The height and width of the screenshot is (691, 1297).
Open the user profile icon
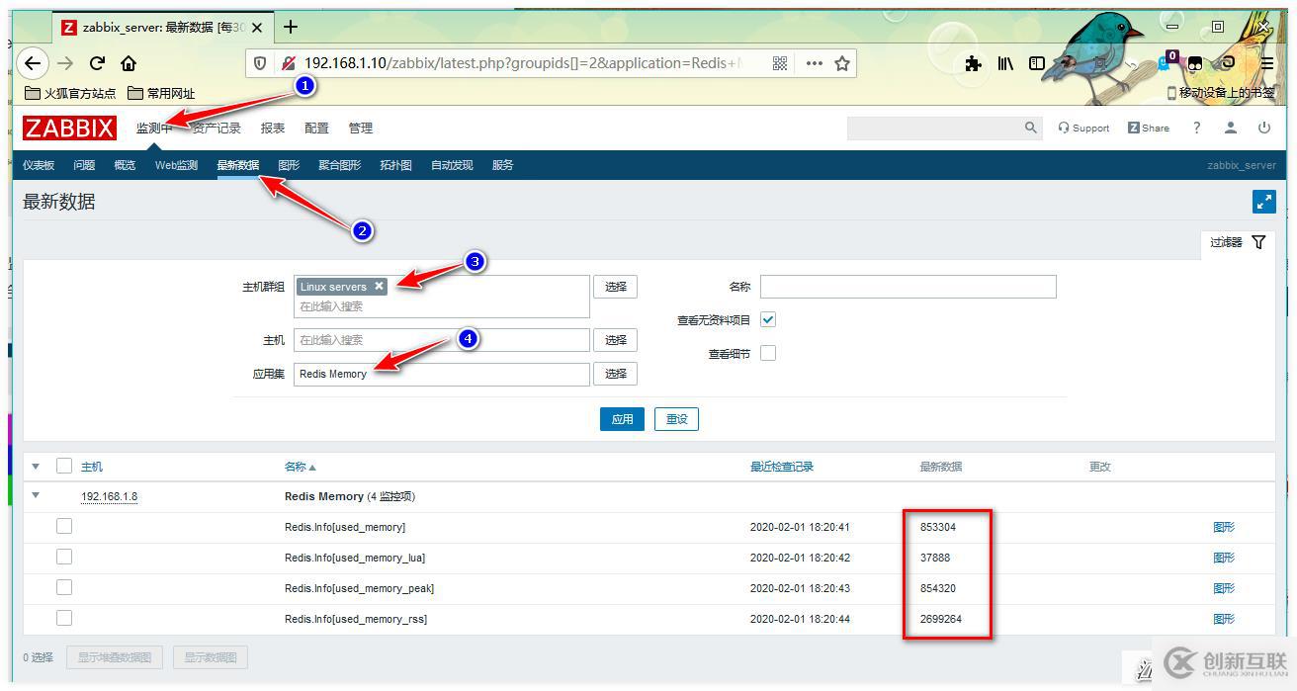pyautogui.click(x=1230, y=128)
